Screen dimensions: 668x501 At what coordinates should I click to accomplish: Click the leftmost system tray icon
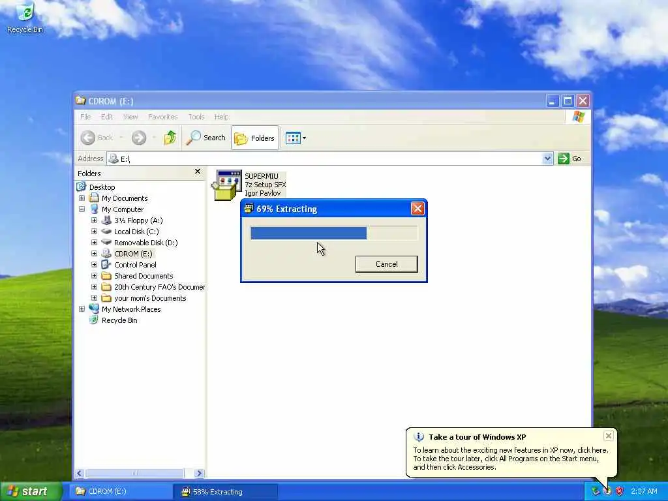[x=596, y=492]
